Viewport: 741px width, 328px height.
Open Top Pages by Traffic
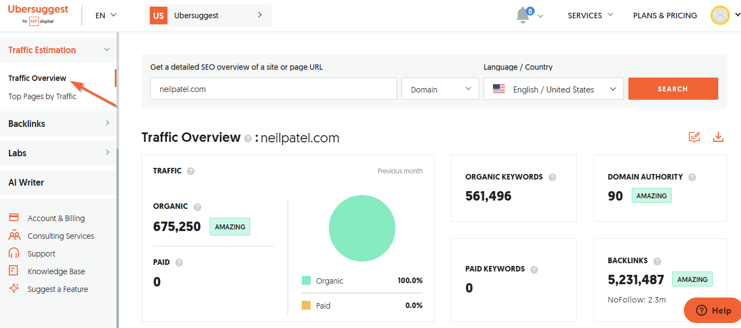43,96
